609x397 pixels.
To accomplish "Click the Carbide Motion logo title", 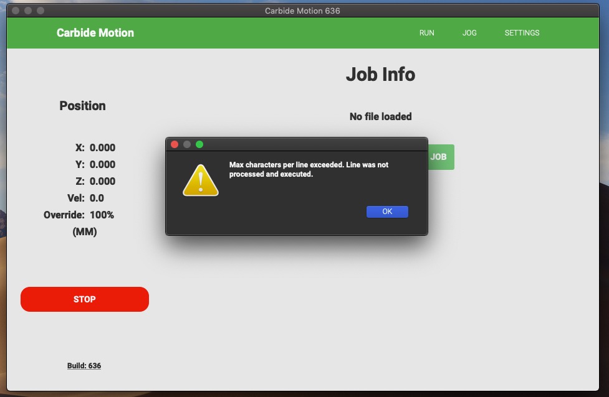I will pos(95,32).
